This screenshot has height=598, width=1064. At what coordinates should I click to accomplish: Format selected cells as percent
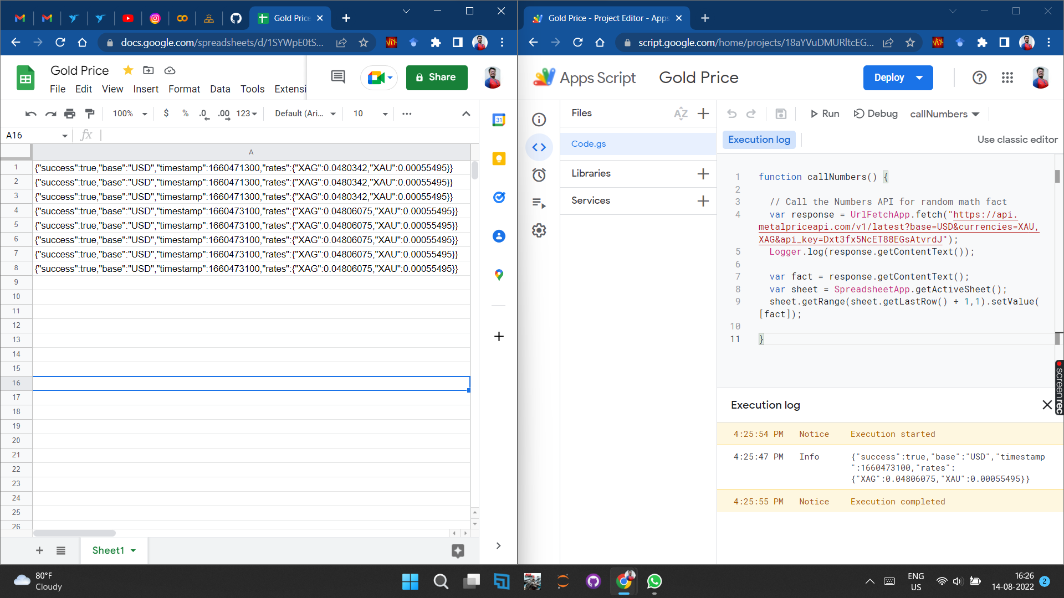click(185, 114)
